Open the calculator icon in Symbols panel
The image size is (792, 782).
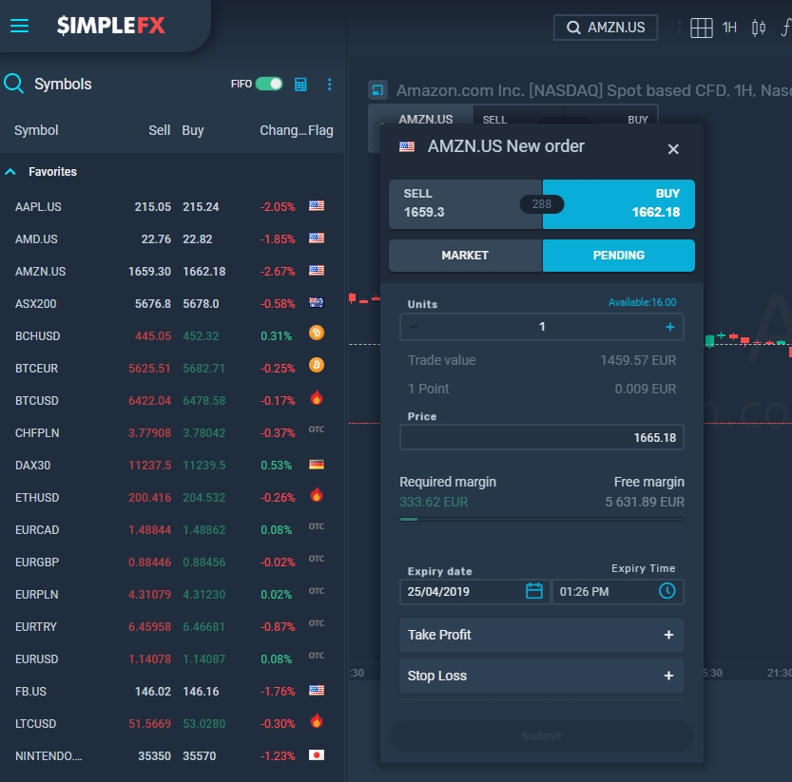[x=300, y=84]
